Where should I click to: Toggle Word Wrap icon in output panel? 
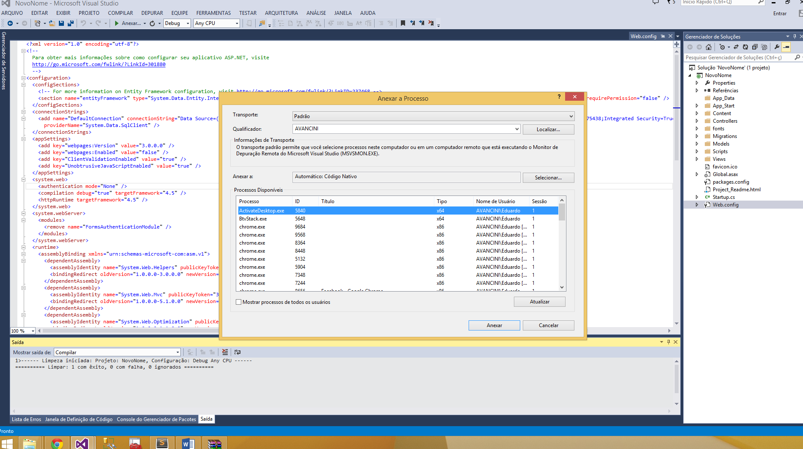pyautogui.click(x=237, y=352)
